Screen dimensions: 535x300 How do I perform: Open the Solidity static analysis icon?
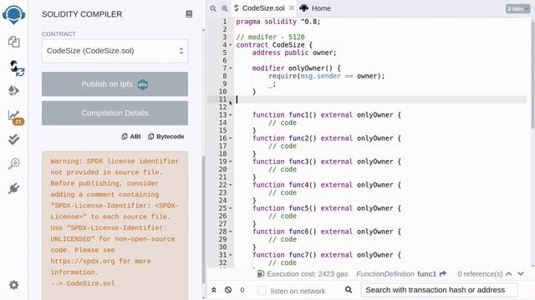pyautogui.click(x=15, y=117)
